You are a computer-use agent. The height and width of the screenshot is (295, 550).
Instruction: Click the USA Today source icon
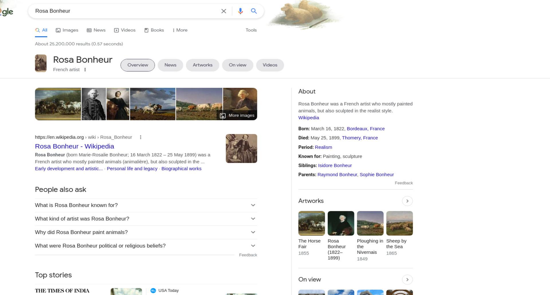(x=153, y=290)
